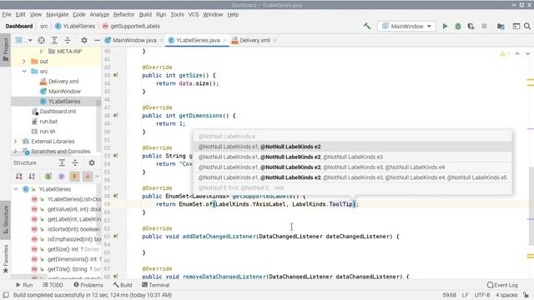
Task: Jump to next highlighted error arrow
Action: pos(527,53)
